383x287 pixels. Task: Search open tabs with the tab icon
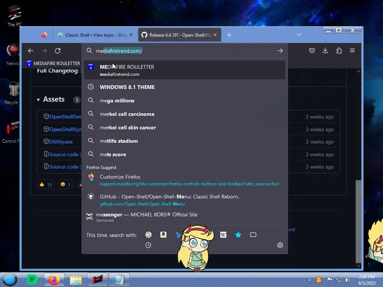(253, 235)
